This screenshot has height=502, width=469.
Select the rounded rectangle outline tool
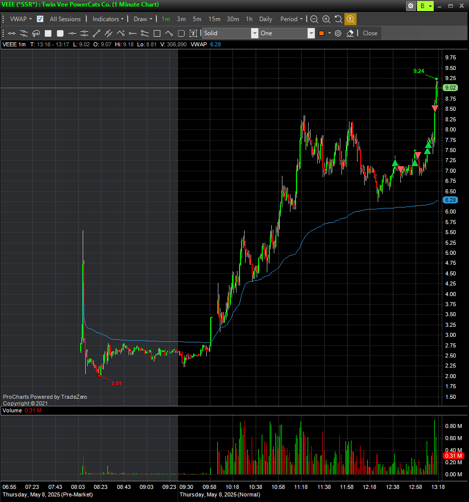click(181, 33)
